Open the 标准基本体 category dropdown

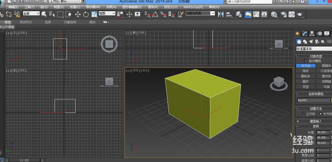314,49
